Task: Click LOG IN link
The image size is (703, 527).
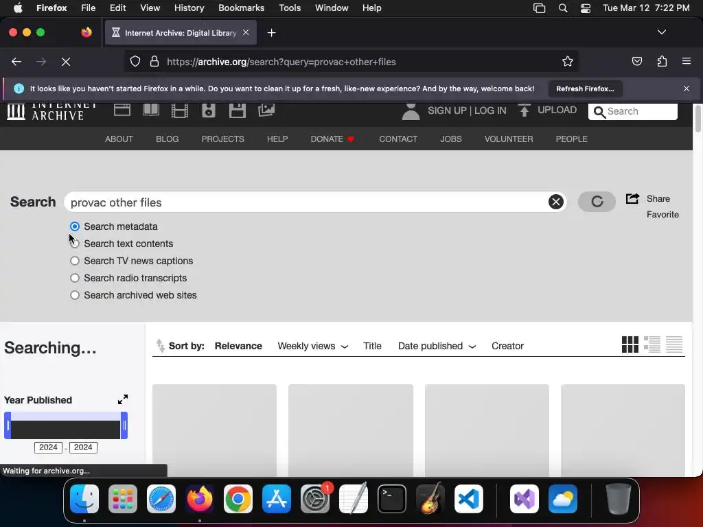Action: 490,110
